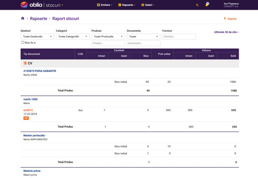Open product Materie prima
258x178 pixels.
point(32,171)
